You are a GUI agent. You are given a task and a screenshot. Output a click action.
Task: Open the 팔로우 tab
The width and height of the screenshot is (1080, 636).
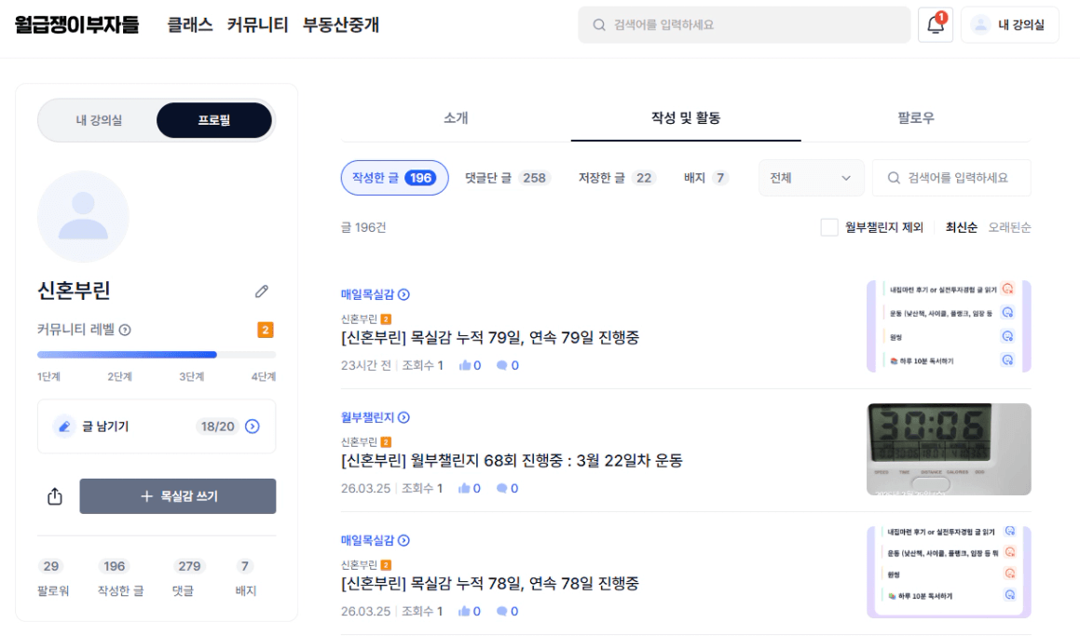(915, 118)
